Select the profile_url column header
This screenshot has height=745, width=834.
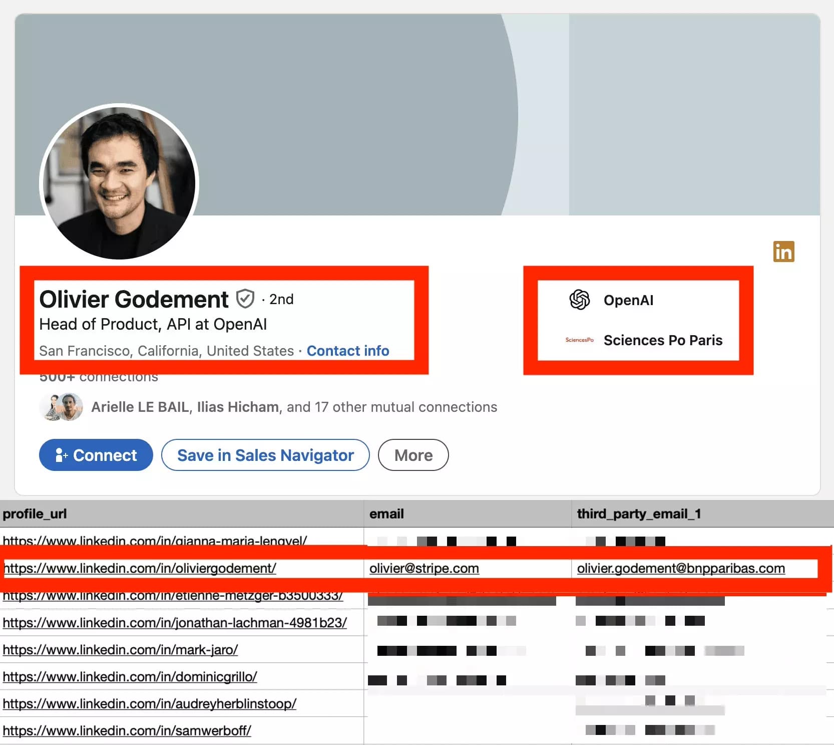pyautogui.click(x=35, y=513)
